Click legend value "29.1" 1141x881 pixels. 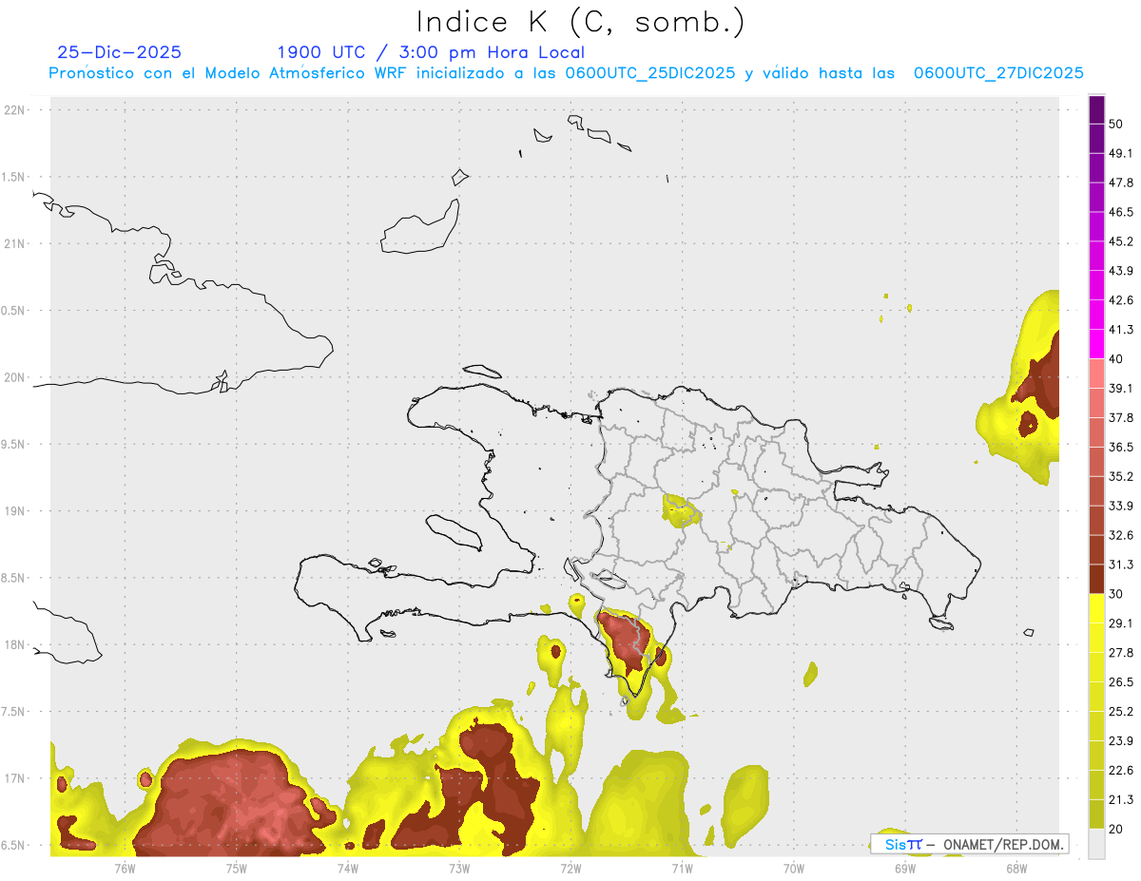[1121, 622]
